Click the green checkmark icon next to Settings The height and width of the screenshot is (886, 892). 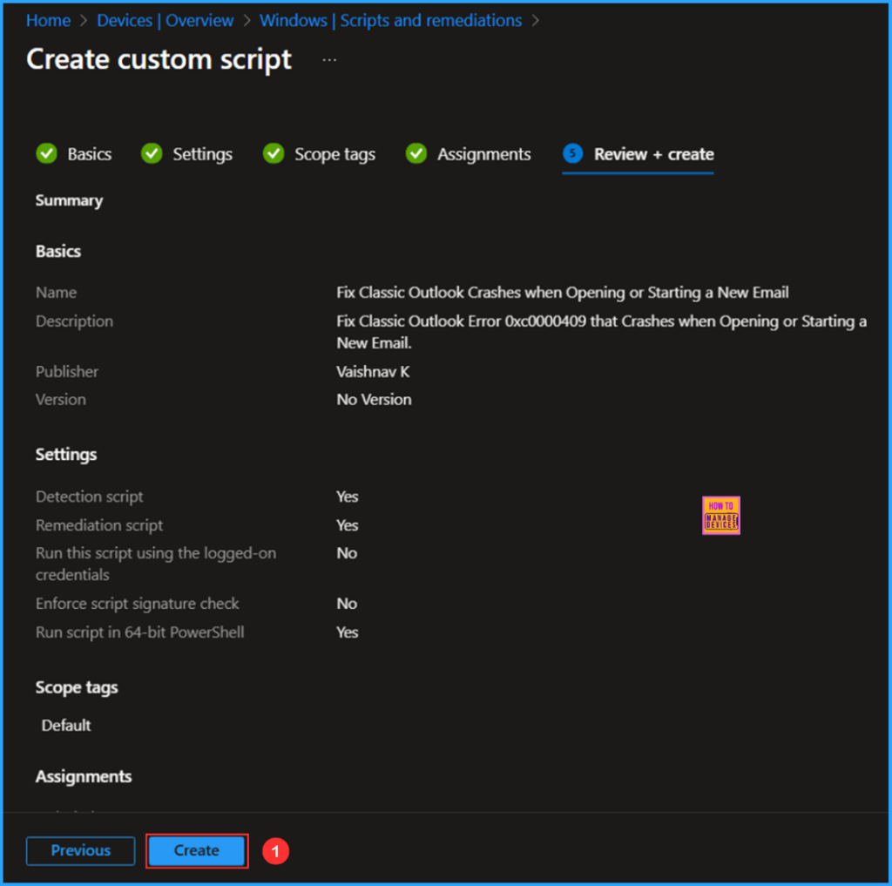click(x=152, y=153)
